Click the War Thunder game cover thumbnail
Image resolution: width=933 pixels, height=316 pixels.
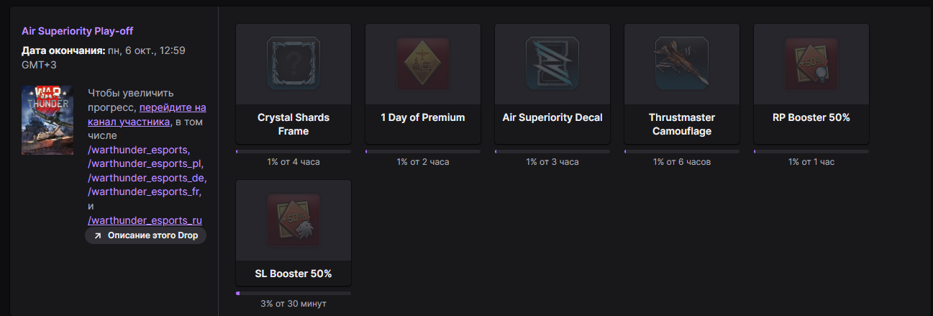click(x=47, y=120)
